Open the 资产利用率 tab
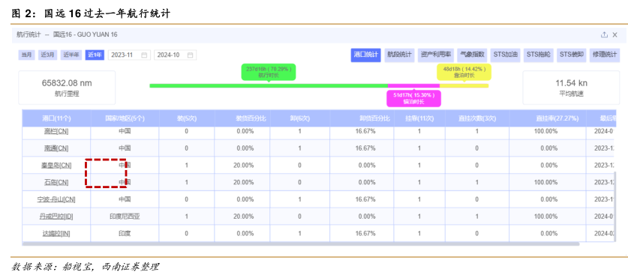The height and width of the screenshot is (272, 628). 435,55
